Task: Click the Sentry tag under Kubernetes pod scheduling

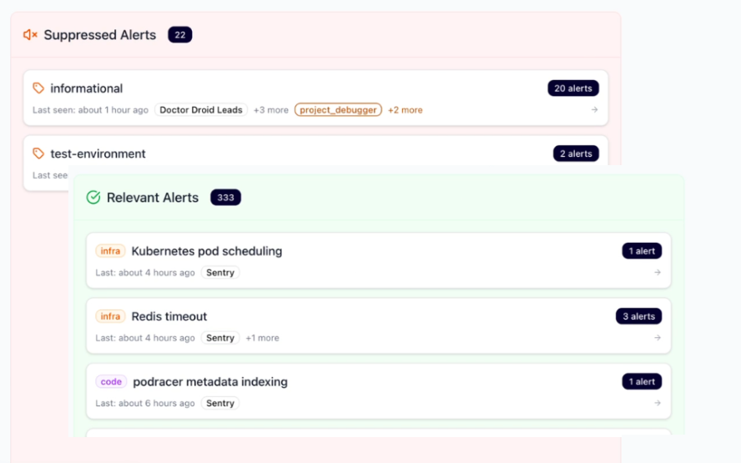Action: 220,273
